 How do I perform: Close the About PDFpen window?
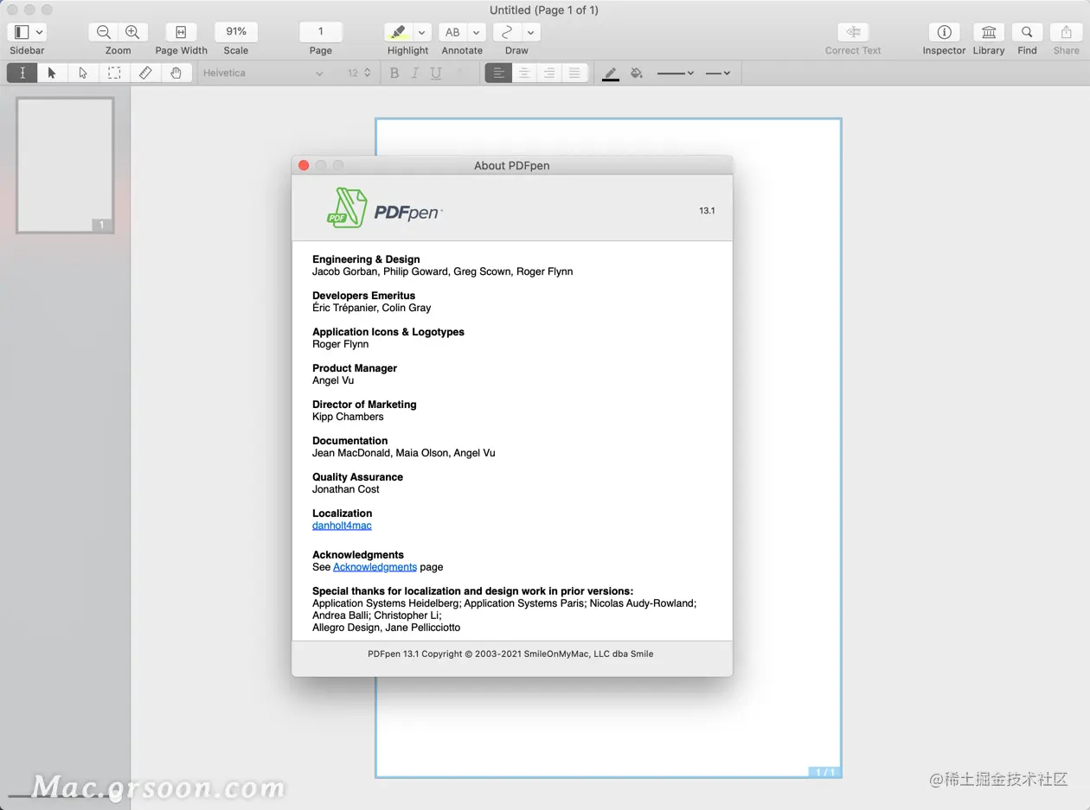(x=304, y=165)
